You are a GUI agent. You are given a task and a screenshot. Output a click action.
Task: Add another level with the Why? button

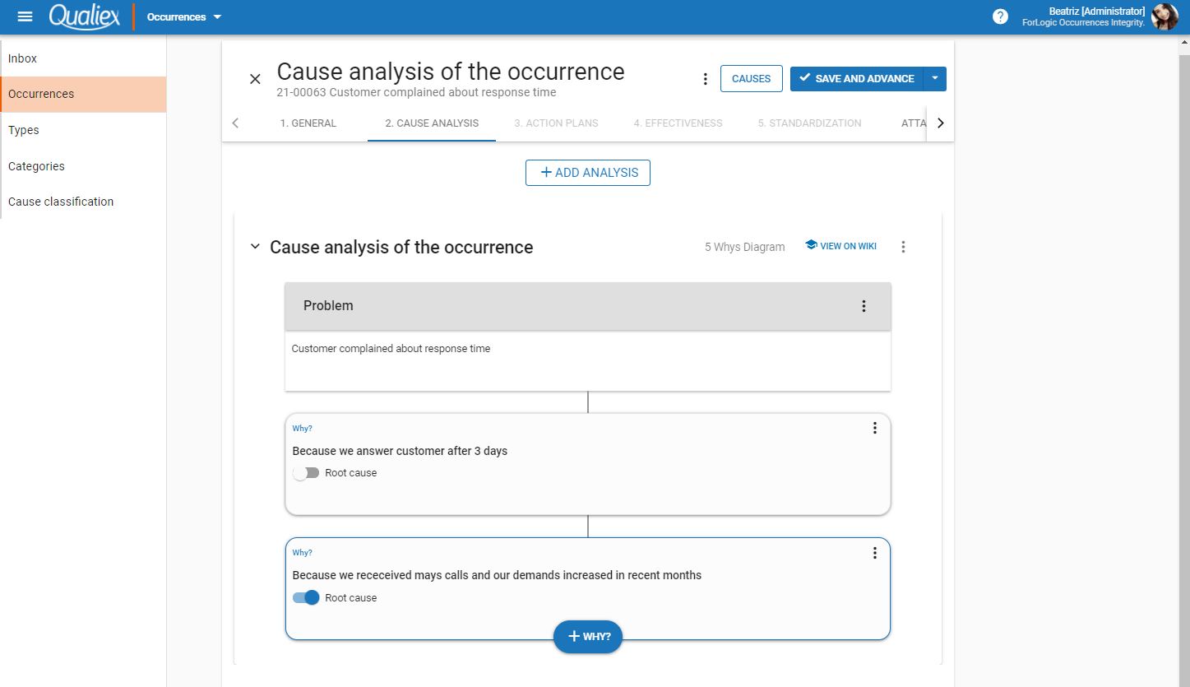tap(588, 637)
